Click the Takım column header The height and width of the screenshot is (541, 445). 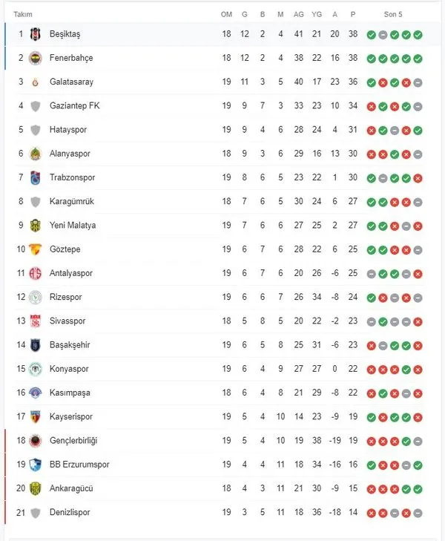click(22, 15)
